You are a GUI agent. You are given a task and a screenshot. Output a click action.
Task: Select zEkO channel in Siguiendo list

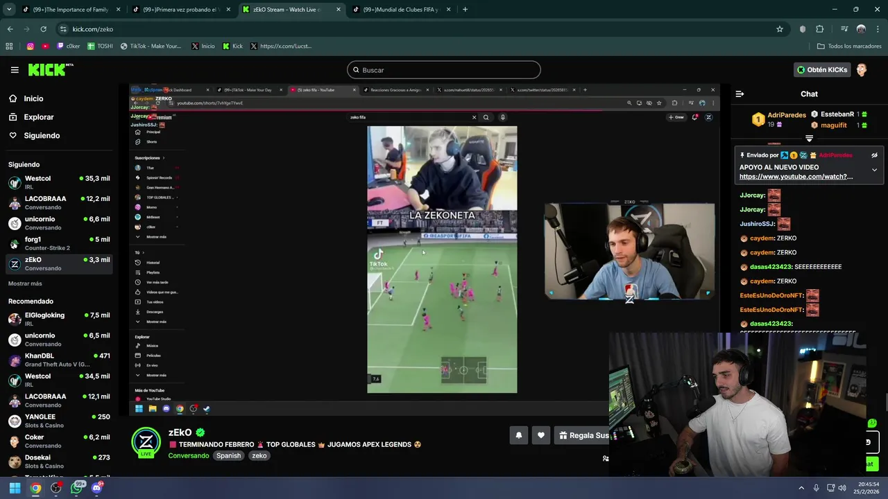coord(59,263)
